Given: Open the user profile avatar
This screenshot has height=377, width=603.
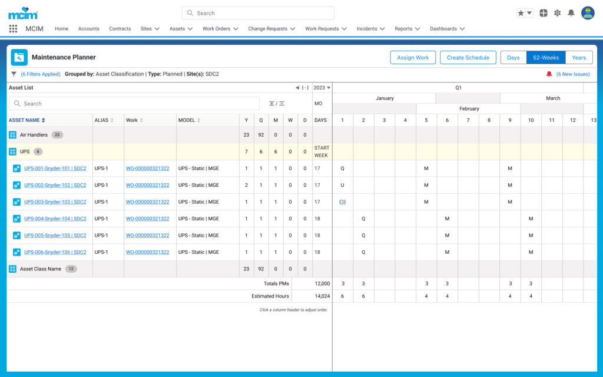Looking at the screenshot, I should tap(588, 13).
